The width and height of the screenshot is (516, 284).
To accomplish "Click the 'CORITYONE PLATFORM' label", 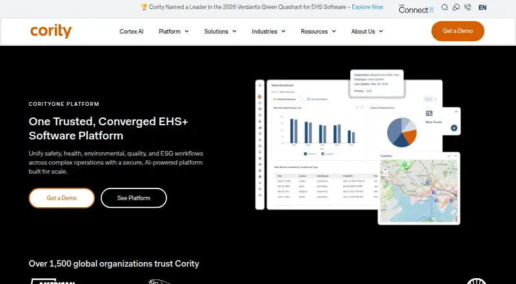I will tap(64, 104).
